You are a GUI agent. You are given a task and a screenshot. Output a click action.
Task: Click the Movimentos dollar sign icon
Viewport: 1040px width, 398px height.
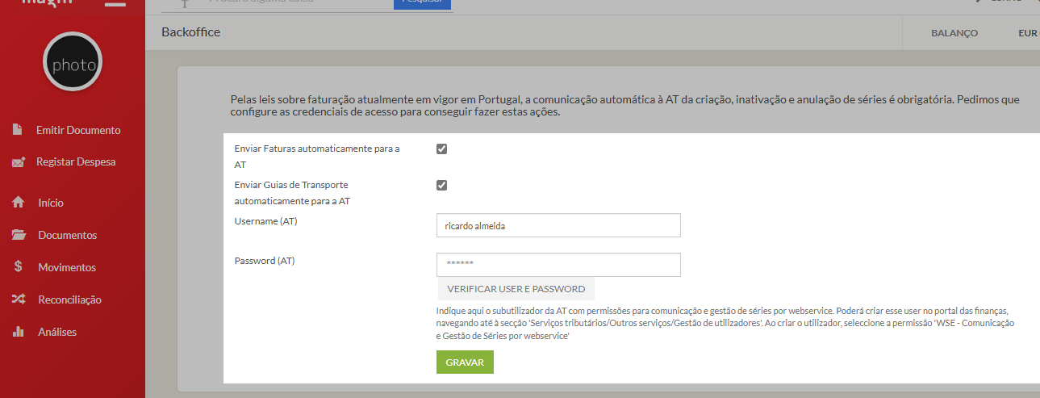click(x=18, y=267)
